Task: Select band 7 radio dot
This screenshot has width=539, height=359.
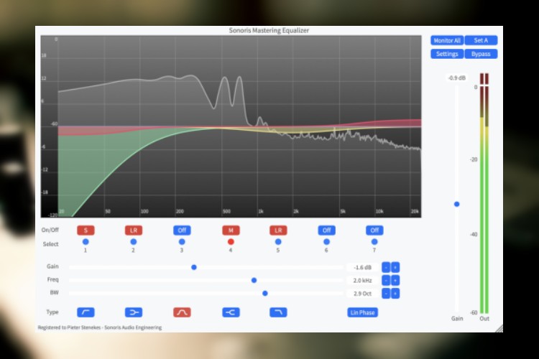Action: 374,242
